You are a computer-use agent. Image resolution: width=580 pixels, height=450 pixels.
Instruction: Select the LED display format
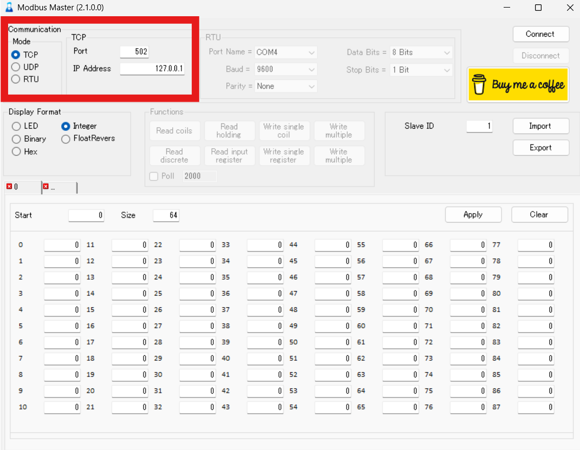point(16,126)
